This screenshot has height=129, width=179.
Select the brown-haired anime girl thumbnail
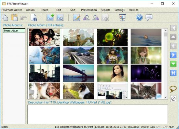point(146,55)
